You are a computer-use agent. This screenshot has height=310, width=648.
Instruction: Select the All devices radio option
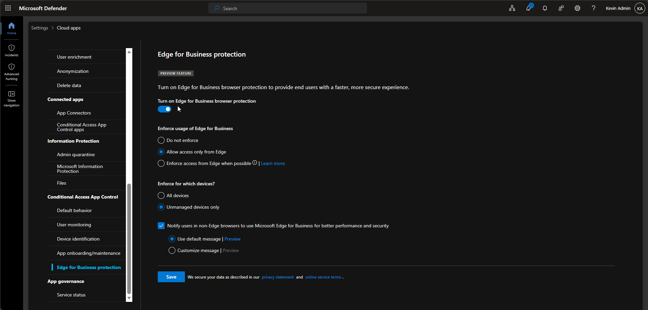tap(161, 195)
